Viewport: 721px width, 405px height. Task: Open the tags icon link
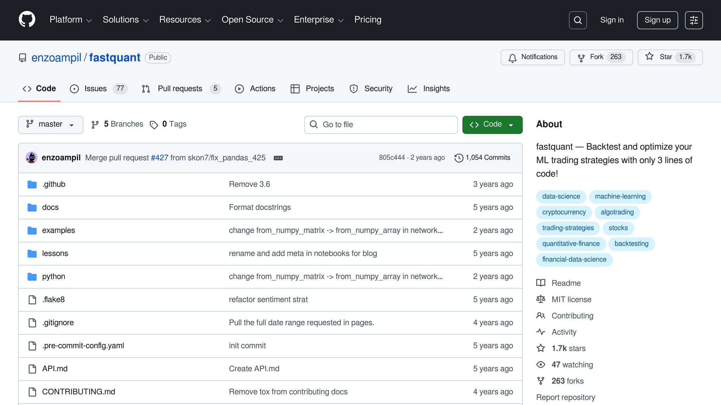pos(154,125)
